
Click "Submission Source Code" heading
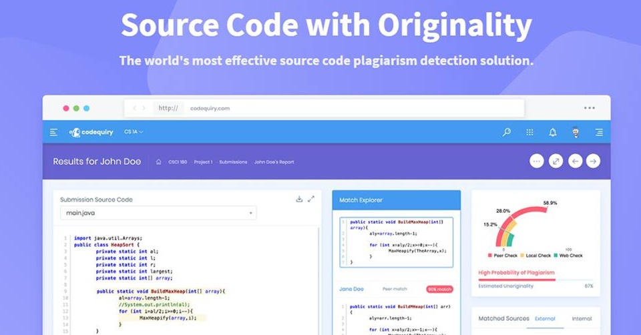click(x=96, y=200)
